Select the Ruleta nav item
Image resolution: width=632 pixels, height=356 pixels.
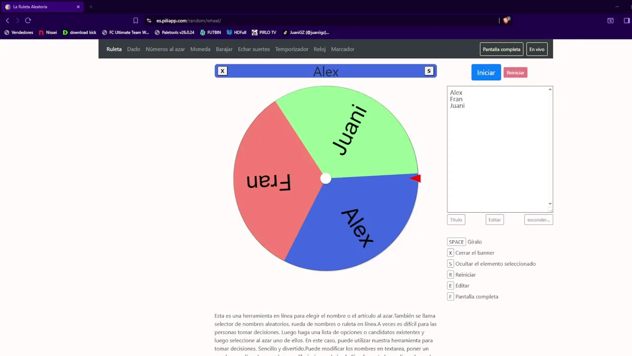click(x=114, y=49)
